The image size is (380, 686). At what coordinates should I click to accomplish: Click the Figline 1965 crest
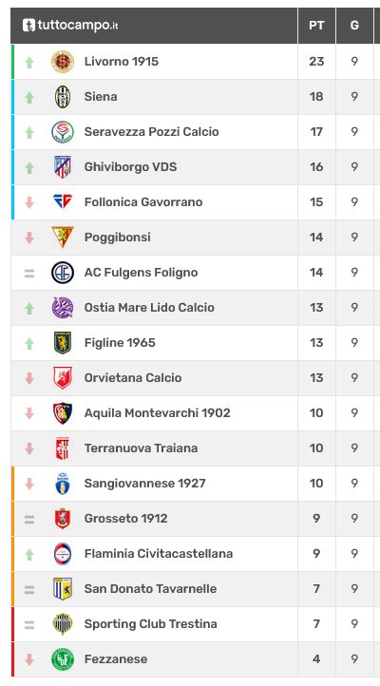(63, 343)
